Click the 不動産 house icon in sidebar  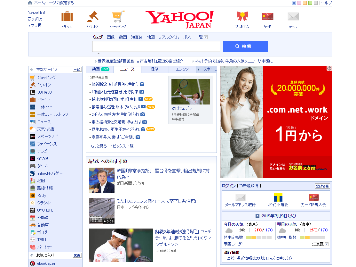click(x=33, y=217)
